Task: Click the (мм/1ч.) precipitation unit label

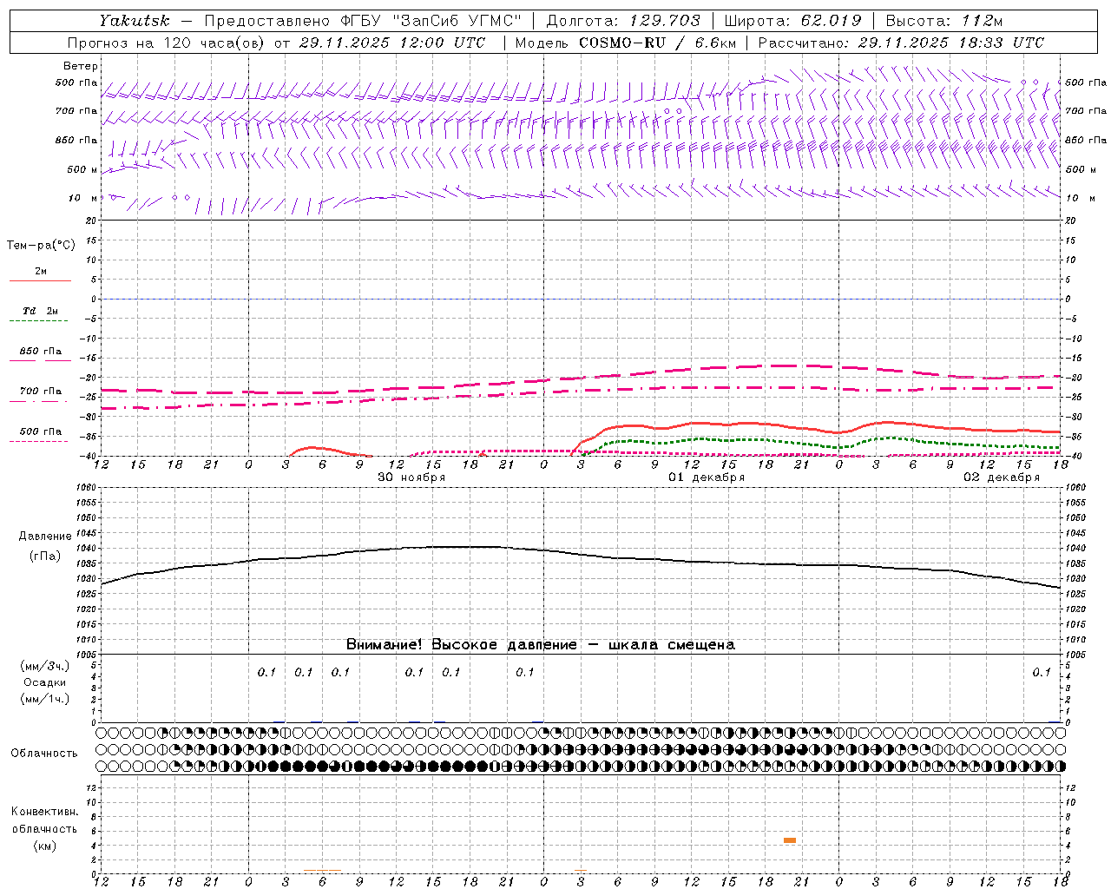Action: click(x=45, y=700)
